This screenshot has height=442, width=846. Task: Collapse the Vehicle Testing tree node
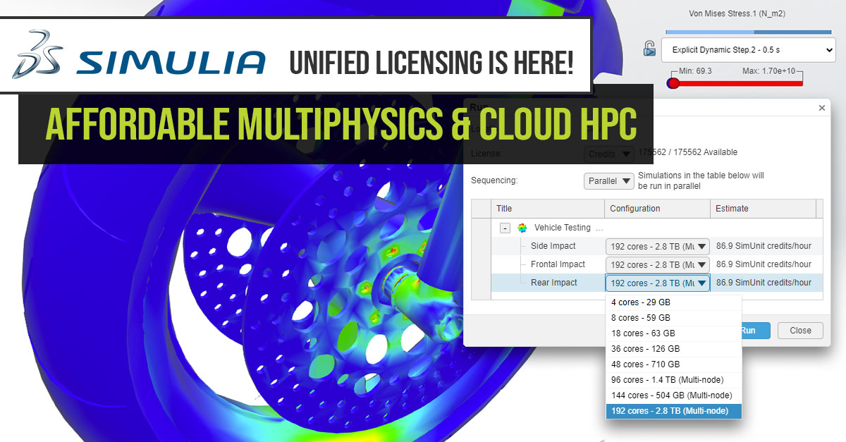point(504,227)
